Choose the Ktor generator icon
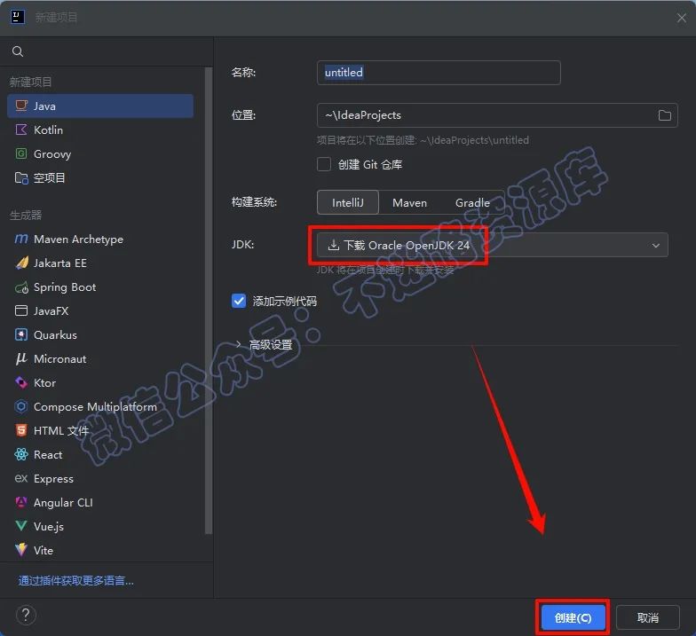The height and width of the screenshot is (636, 696). point(21,382)
